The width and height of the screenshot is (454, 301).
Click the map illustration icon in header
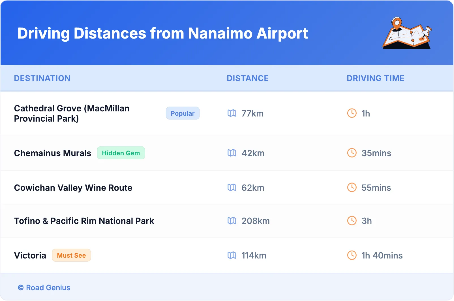point(407,33)
